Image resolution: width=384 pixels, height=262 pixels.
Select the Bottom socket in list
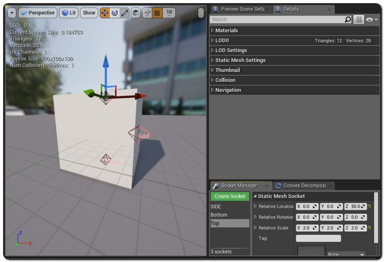(230, 215)
